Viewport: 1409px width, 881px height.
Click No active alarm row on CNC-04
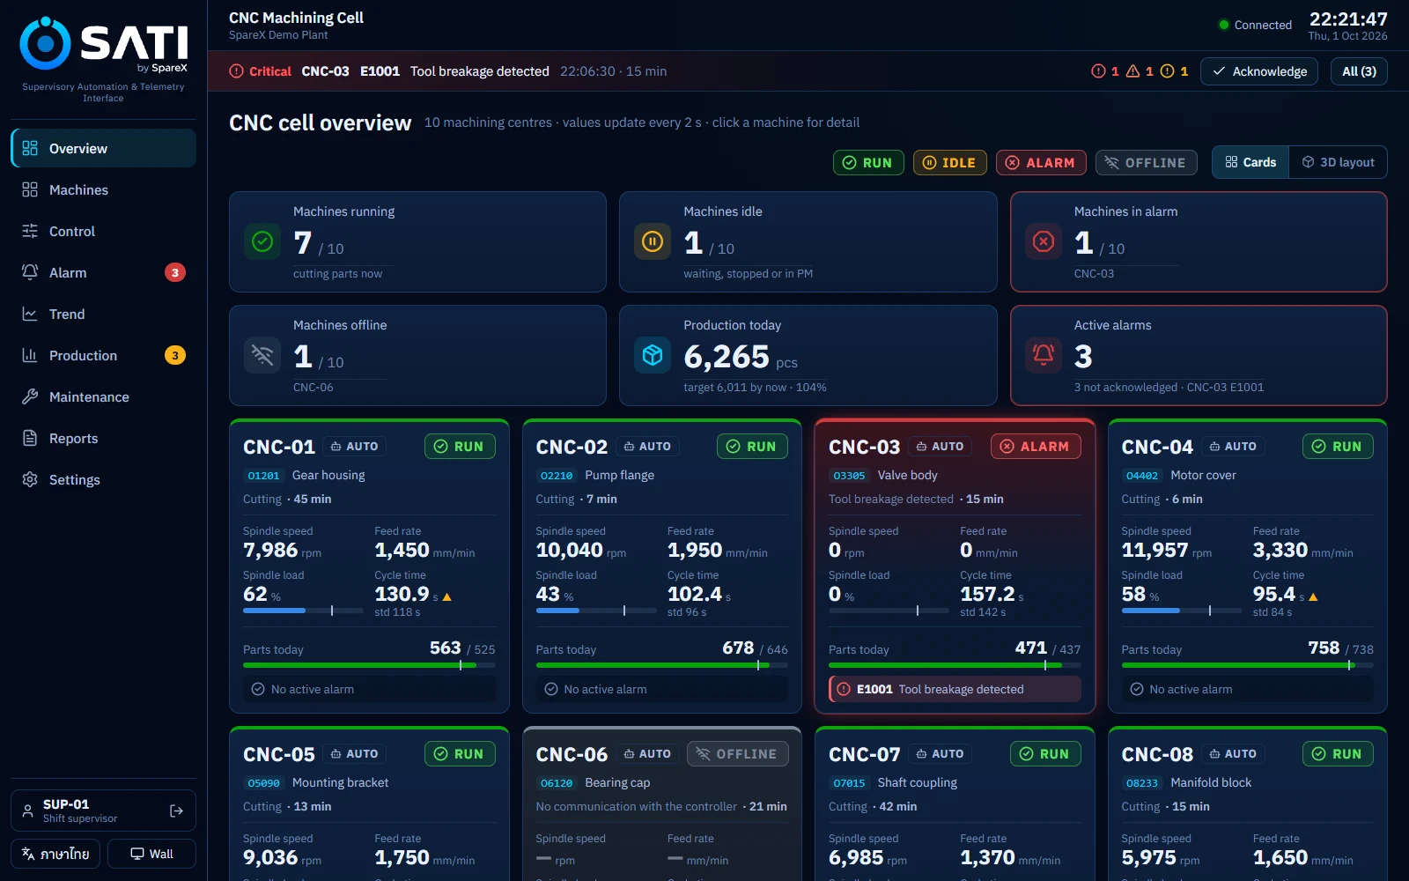1247,689
